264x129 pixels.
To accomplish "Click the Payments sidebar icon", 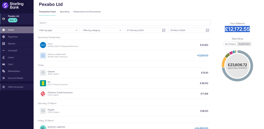I will point(4,37).
